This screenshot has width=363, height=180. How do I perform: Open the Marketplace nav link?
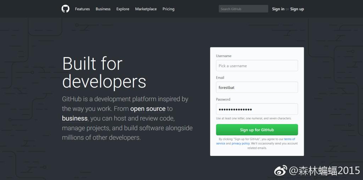pos(146,9)
